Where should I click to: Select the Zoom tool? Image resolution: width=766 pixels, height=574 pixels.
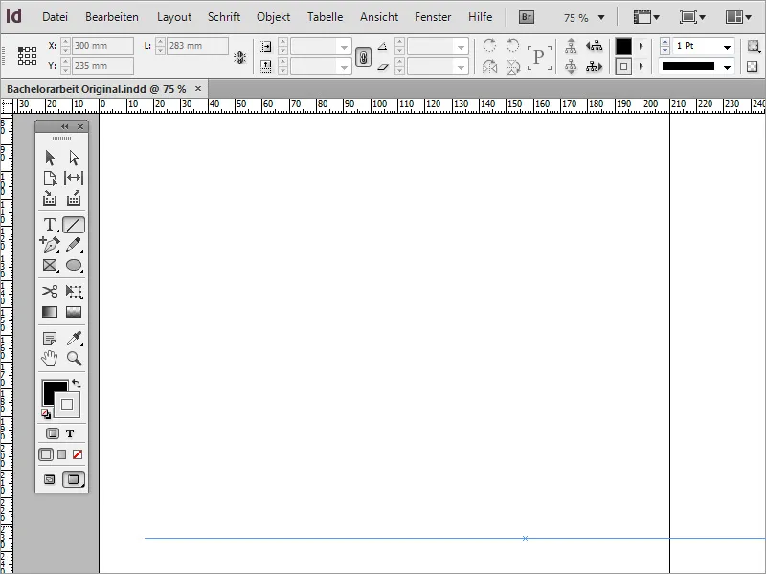[x=75, y=358]
